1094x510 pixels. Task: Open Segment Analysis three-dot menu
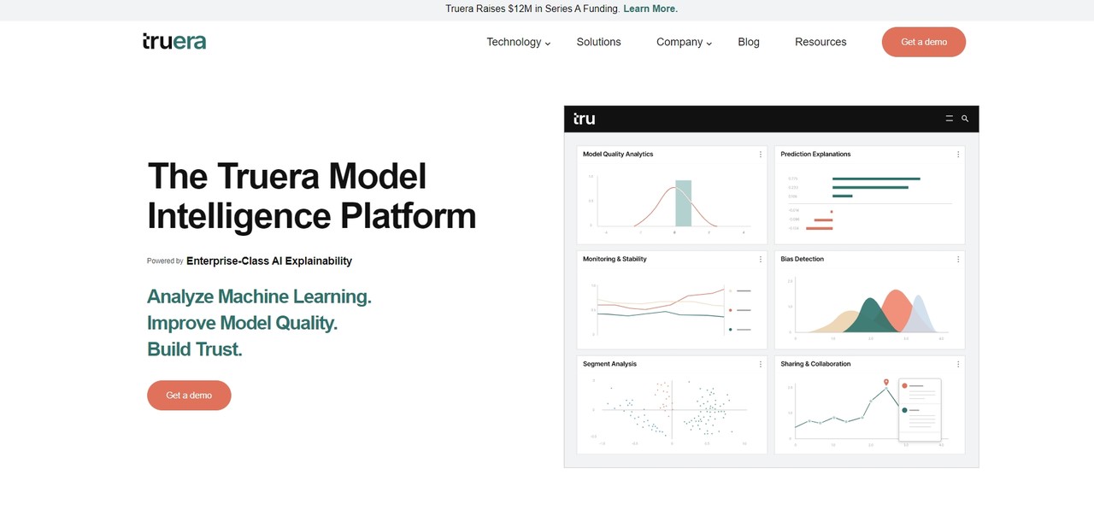point(760,364)
